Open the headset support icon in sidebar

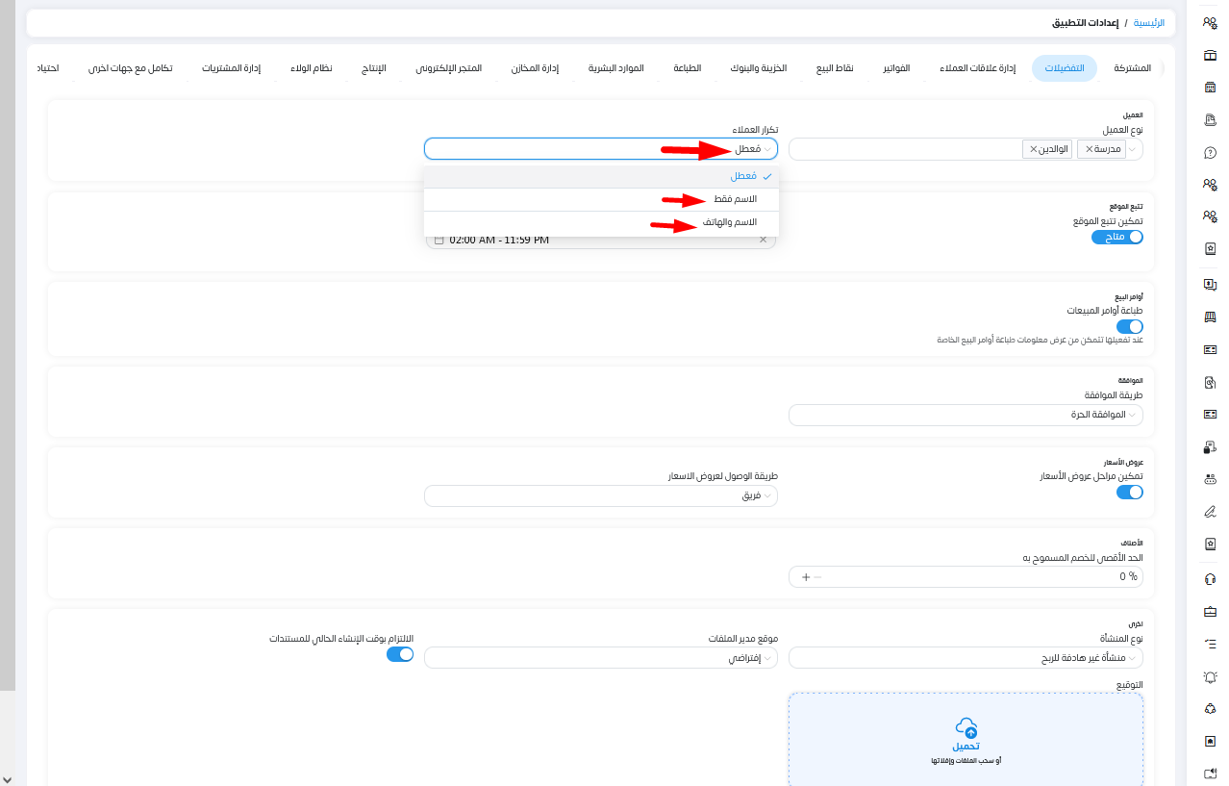pyautogui.click(x=1210, y=579)
